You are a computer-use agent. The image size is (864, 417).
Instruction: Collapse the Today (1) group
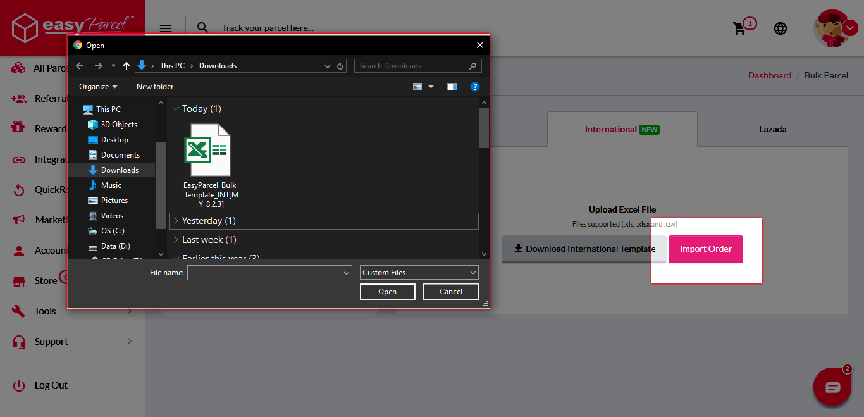pos(176,109)
